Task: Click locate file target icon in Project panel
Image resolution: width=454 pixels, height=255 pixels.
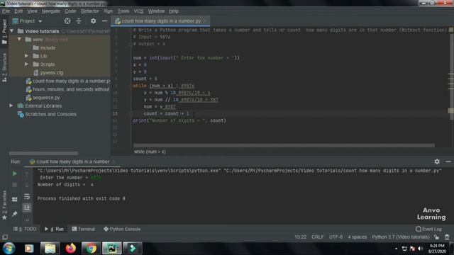Action: (67, 21)
